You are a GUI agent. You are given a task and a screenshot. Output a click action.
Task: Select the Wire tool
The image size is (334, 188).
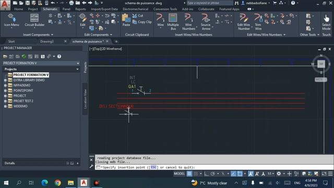[x=160, y=20]
